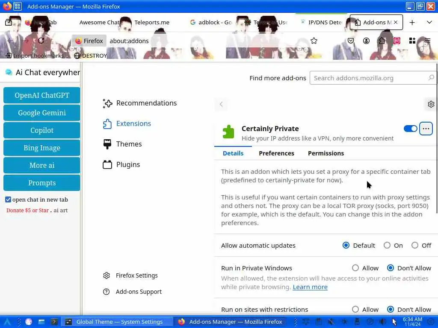Open the Firefox hamburger application menu
The height and width of the screenshot is (328, 438).
pos(427,41)
